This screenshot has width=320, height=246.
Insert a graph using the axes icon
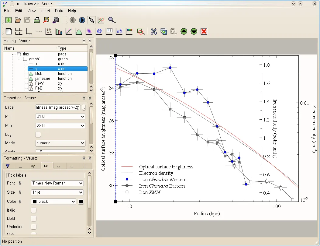[x=29, y=31]
